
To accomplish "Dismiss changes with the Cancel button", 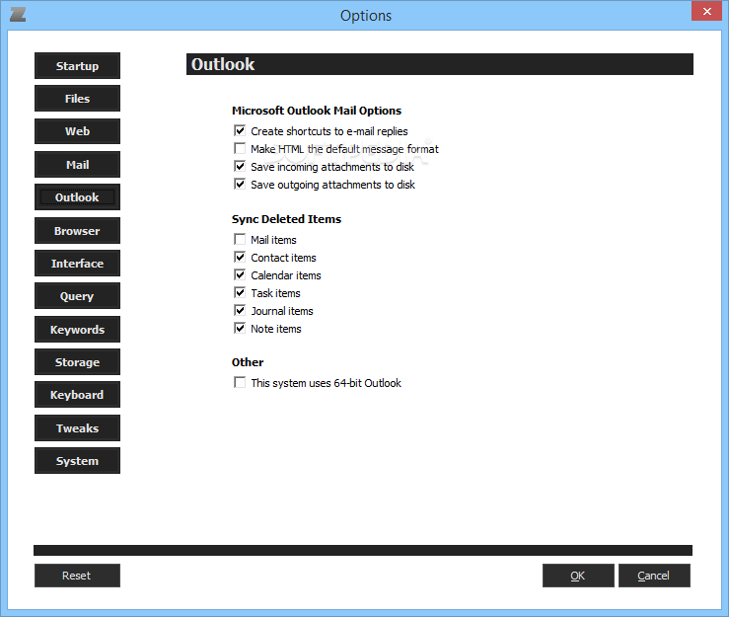I will click(654, 576).
